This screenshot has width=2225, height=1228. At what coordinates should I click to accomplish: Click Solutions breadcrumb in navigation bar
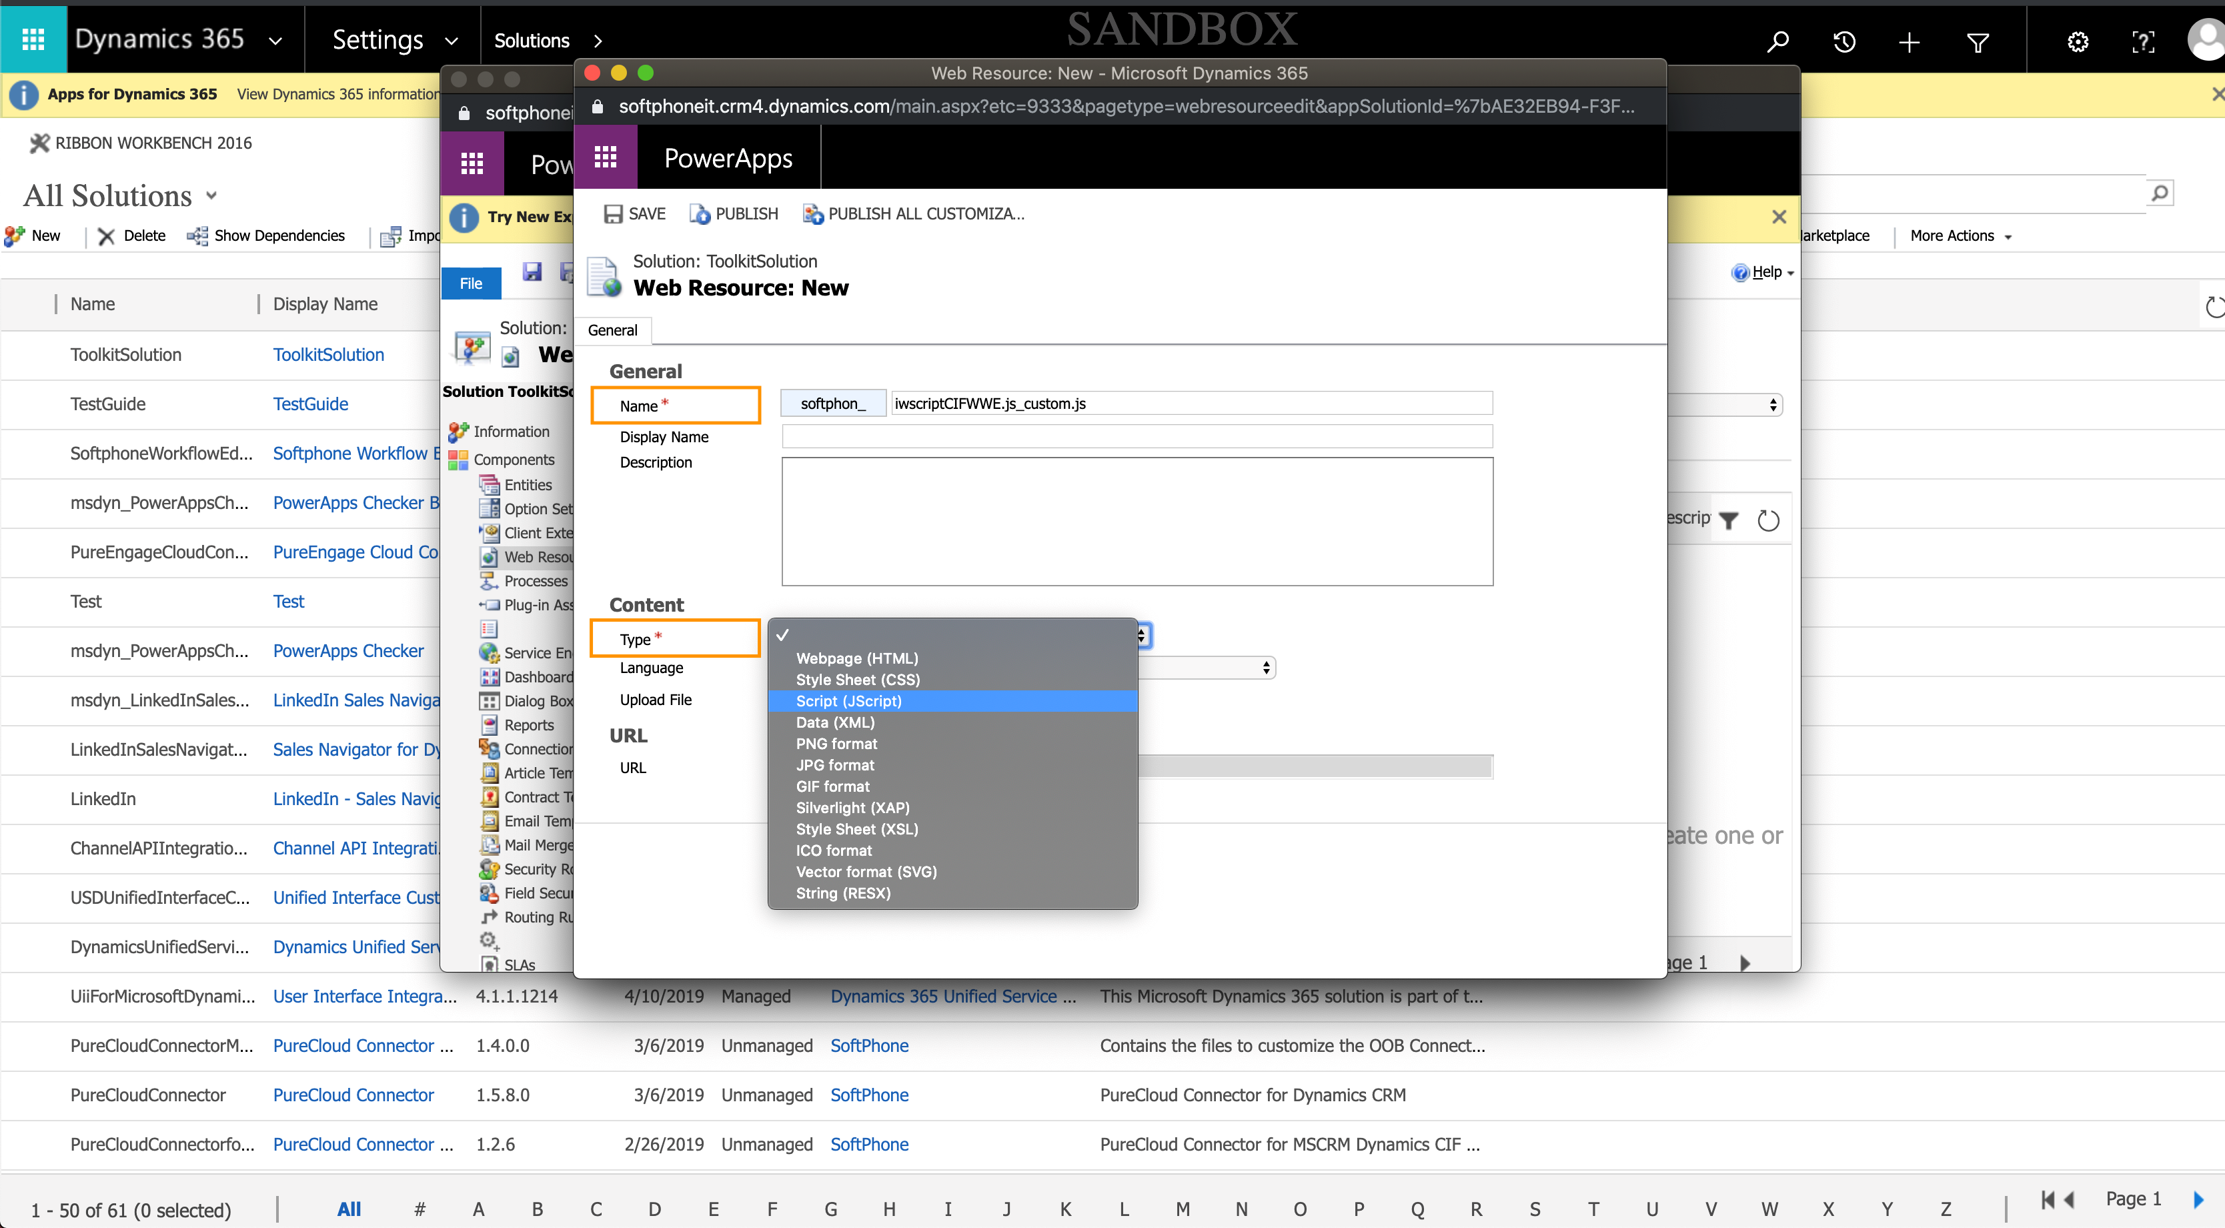(x=532, y=41)
